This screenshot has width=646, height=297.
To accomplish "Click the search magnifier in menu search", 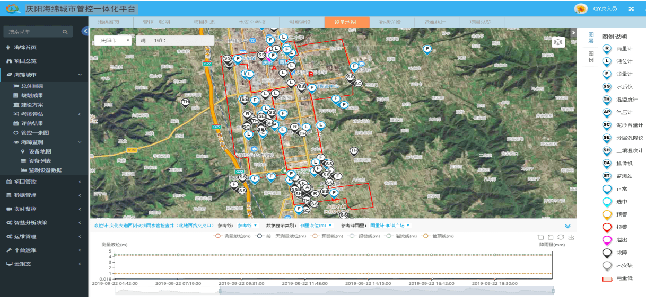I will (65, 32).
